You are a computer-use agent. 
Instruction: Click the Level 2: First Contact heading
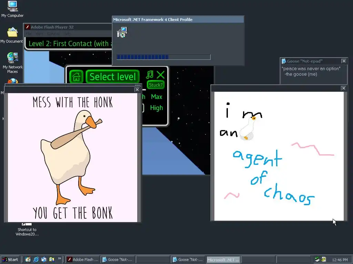point(70,44)
